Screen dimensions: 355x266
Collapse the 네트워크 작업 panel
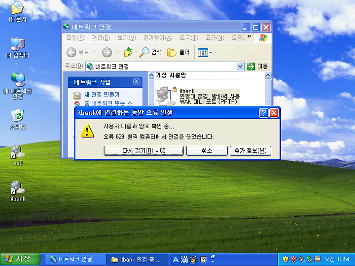[136, 82]
